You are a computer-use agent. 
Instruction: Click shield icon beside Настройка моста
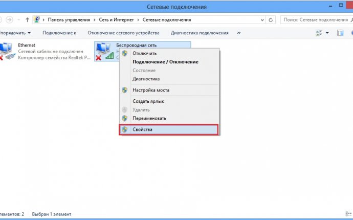pos(124,90)
